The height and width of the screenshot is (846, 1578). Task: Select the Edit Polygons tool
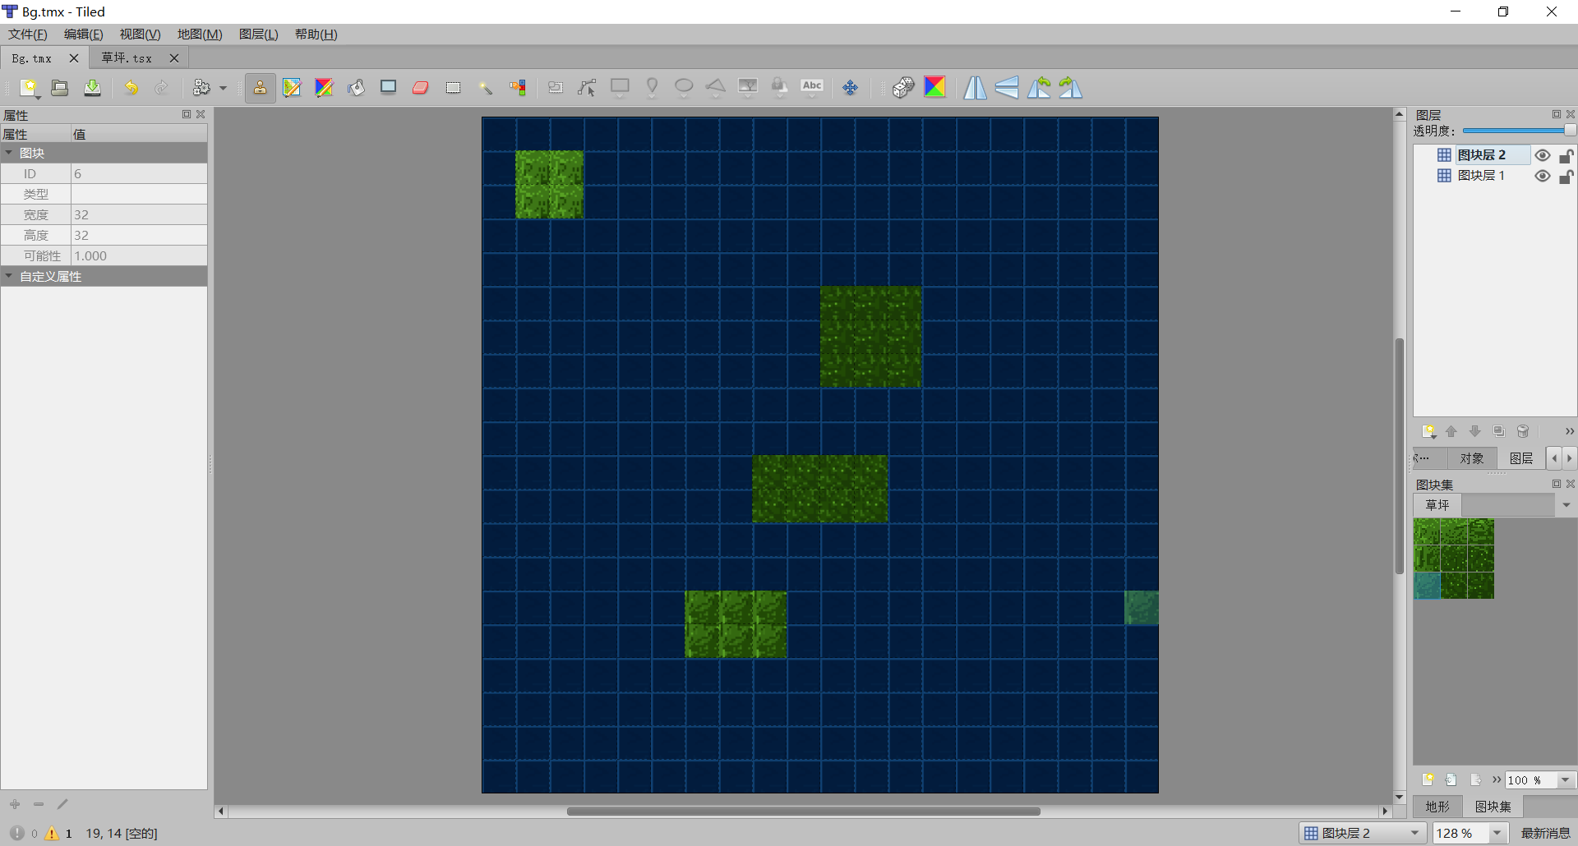(587, 88)
